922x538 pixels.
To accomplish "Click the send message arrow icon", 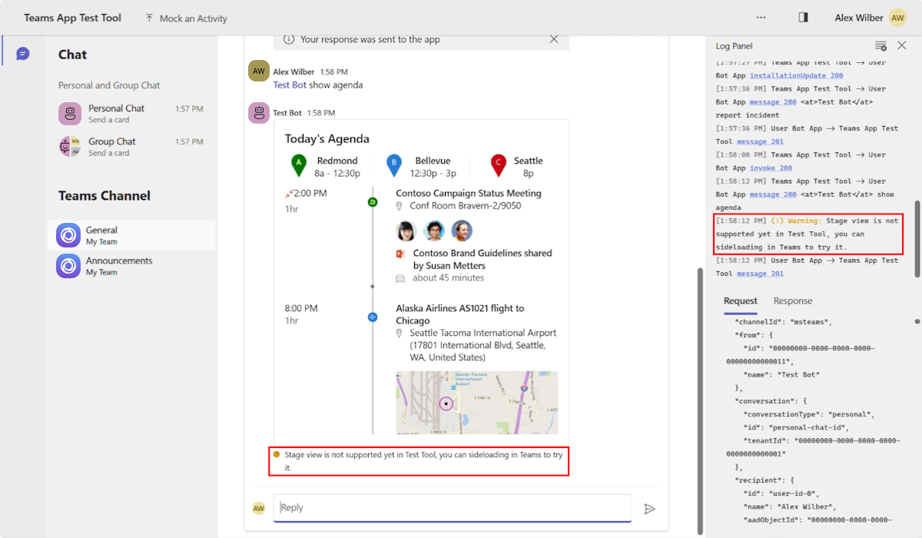I will (x=650, y=509).
